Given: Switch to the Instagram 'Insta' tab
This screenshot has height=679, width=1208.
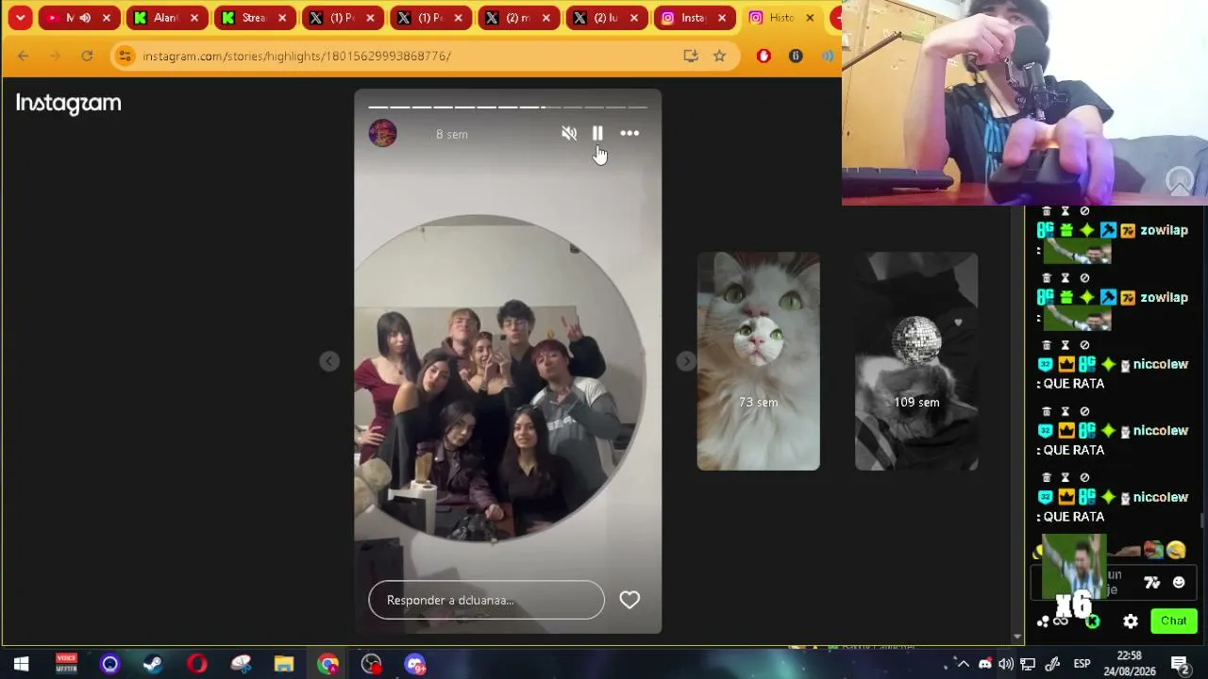Looking at the screenshot, I should (693, 17).
